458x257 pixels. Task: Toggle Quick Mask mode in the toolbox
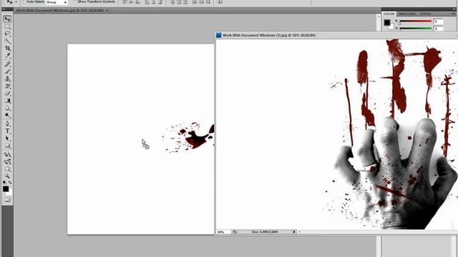pos(7,200)
